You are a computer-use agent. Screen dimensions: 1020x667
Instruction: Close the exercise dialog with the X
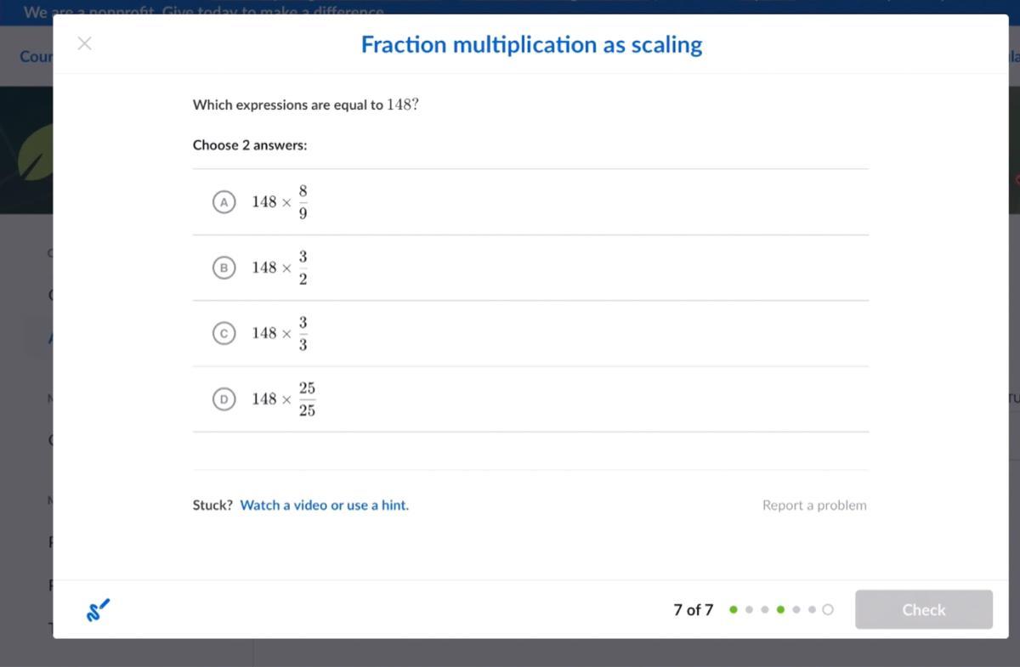tap(84, 43)
